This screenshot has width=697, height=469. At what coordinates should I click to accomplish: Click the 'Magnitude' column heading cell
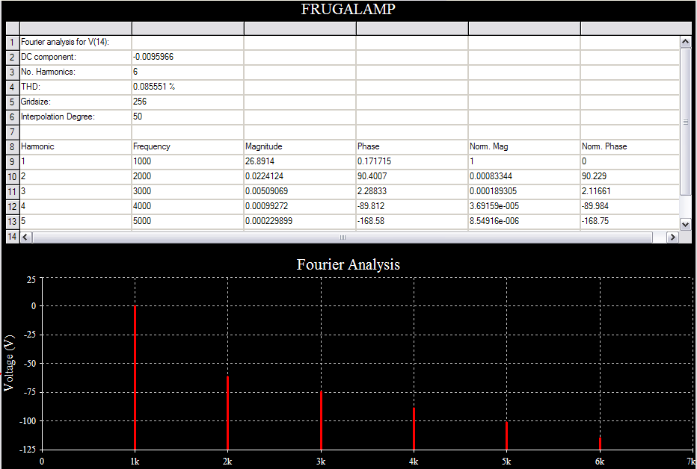click(x=300, y=147)
